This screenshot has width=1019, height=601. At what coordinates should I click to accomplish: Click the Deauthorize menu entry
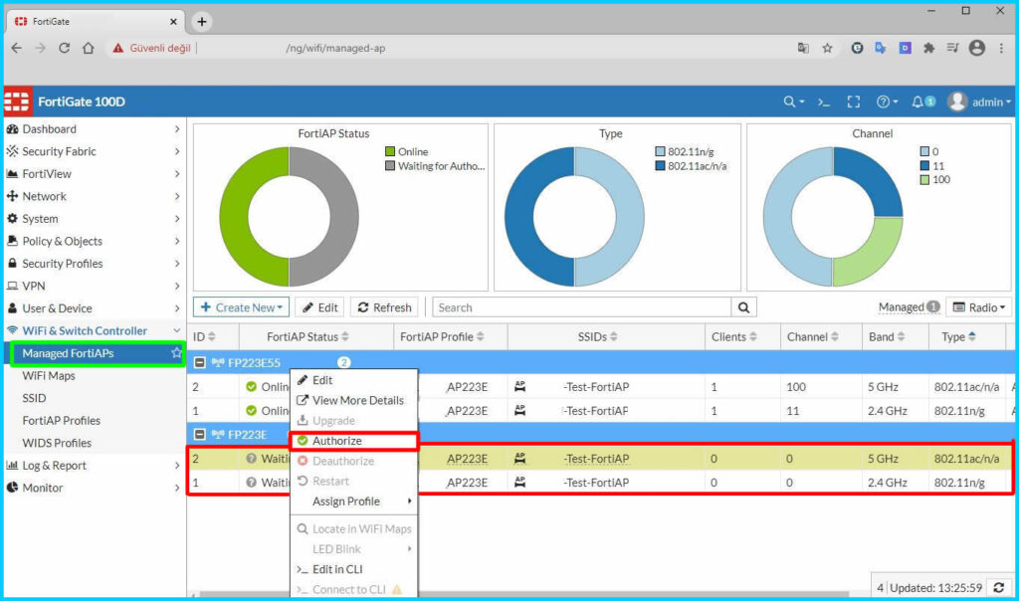pyautogui.click(x=353, y=462)
